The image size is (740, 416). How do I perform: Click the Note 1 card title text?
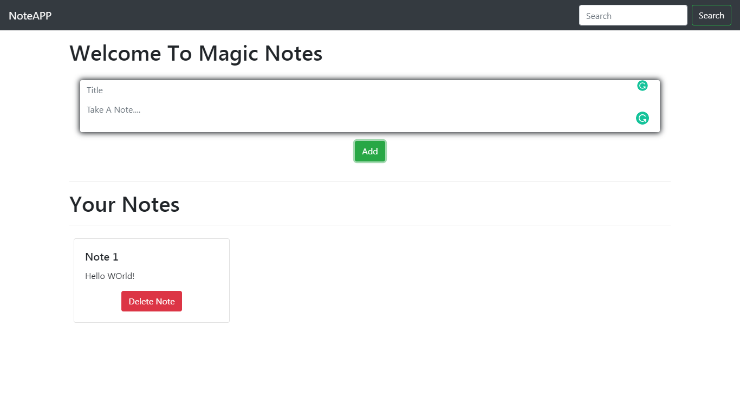pyautogui.click(x=101, y=257)
